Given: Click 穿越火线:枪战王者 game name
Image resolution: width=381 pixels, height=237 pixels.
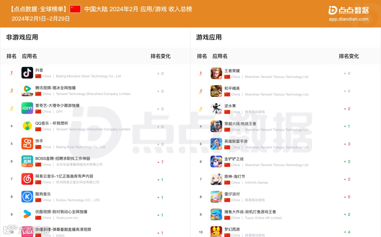Looking at the screenshot, I should 240,124.
